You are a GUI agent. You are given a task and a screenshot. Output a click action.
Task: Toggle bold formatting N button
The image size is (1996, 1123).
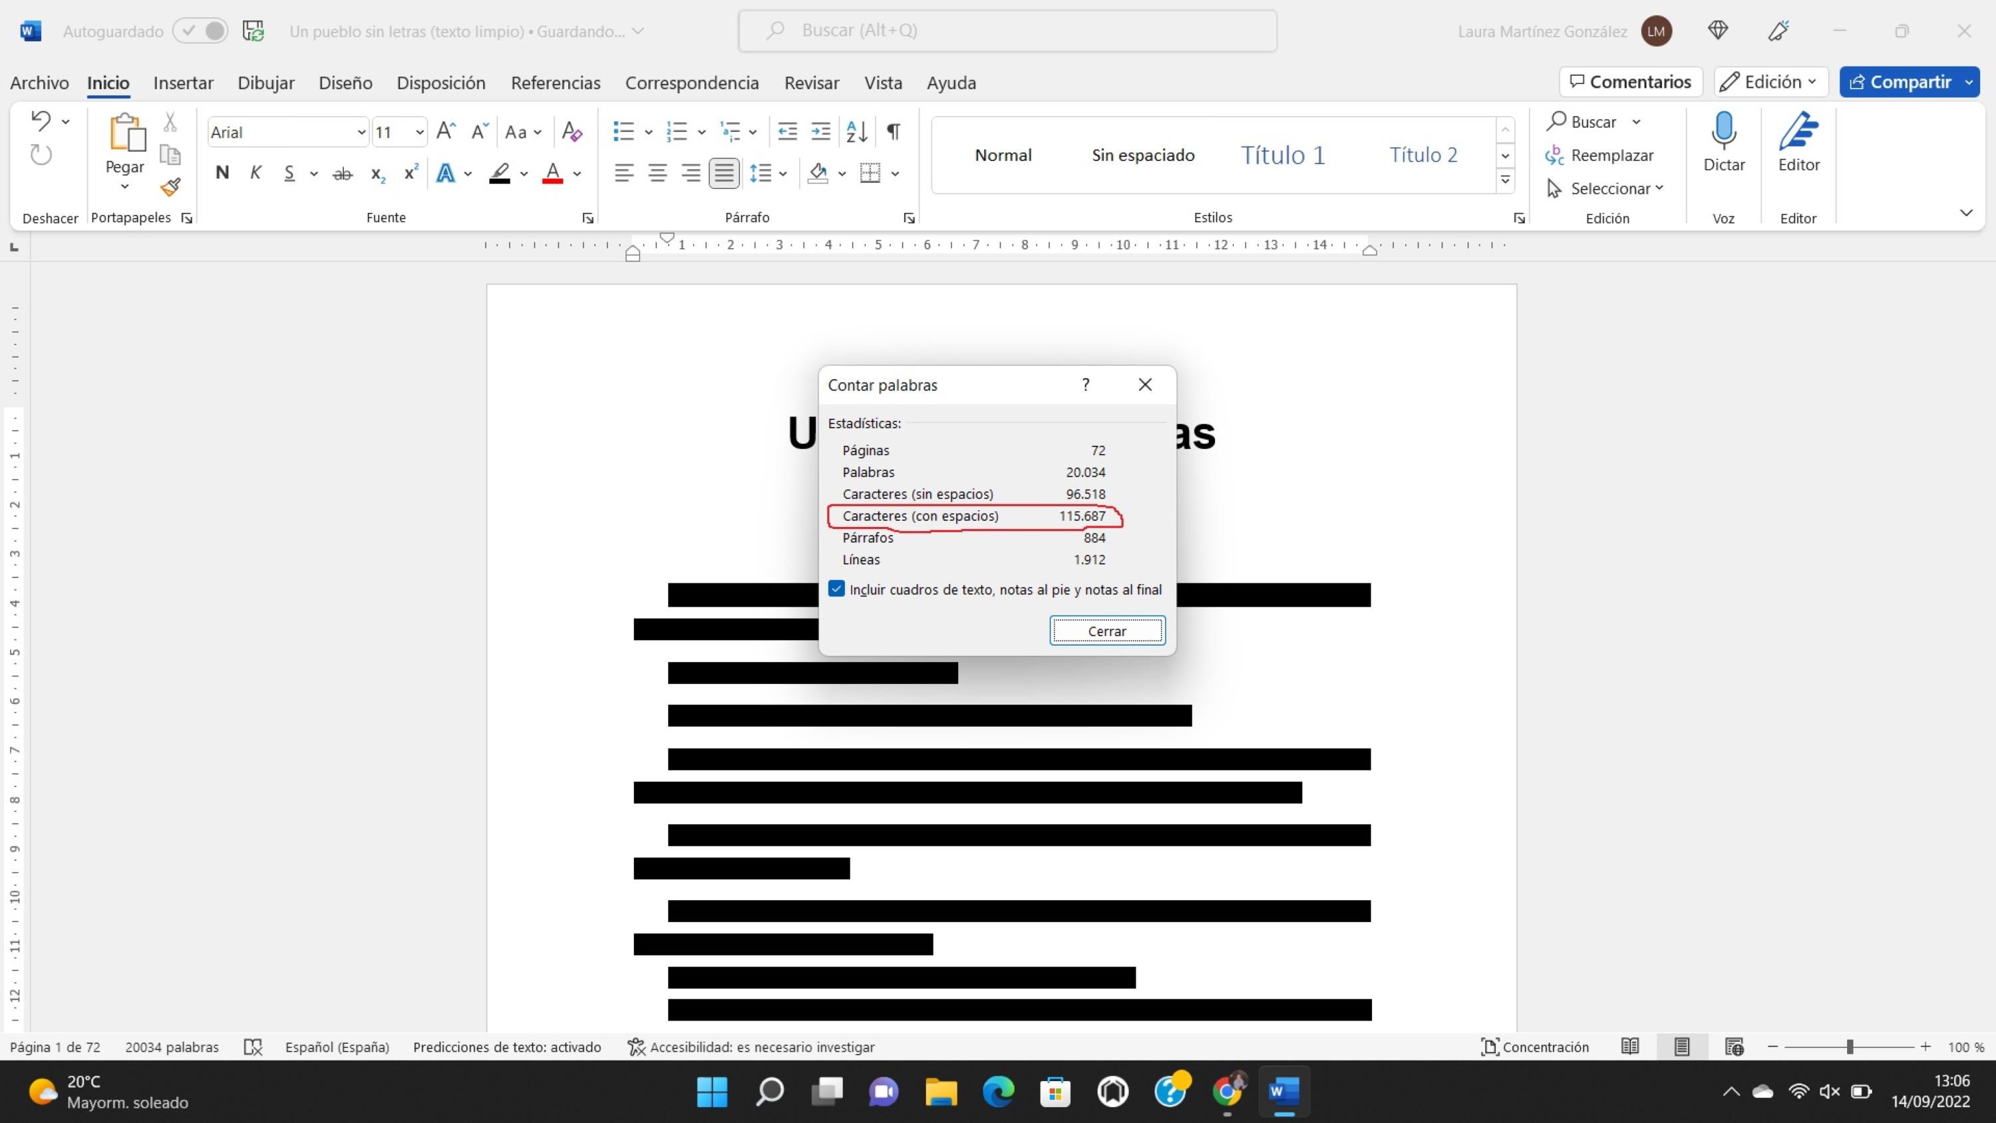tap(222, 173)
